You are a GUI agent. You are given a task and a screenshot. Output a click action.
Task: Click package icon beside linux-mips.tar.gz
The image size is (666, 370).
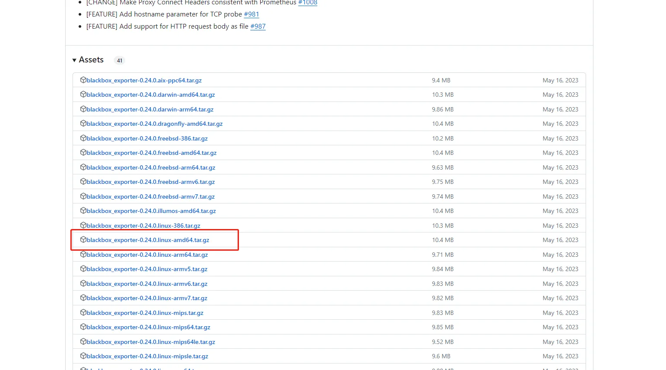click(83, 312)
